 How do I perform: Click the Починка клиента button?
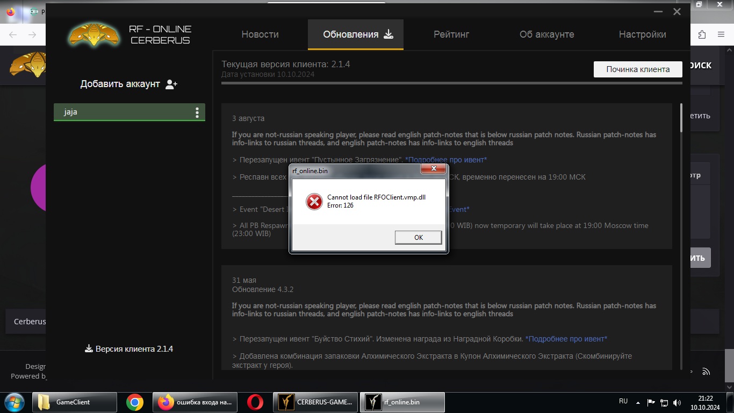(x=638, y=69)
